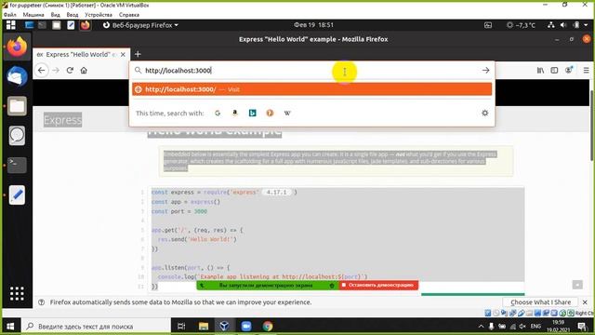This screenshot has height=335, width=595.
Task: Open the Ubuntu system status menu arrow
Action: pos(587,25)
